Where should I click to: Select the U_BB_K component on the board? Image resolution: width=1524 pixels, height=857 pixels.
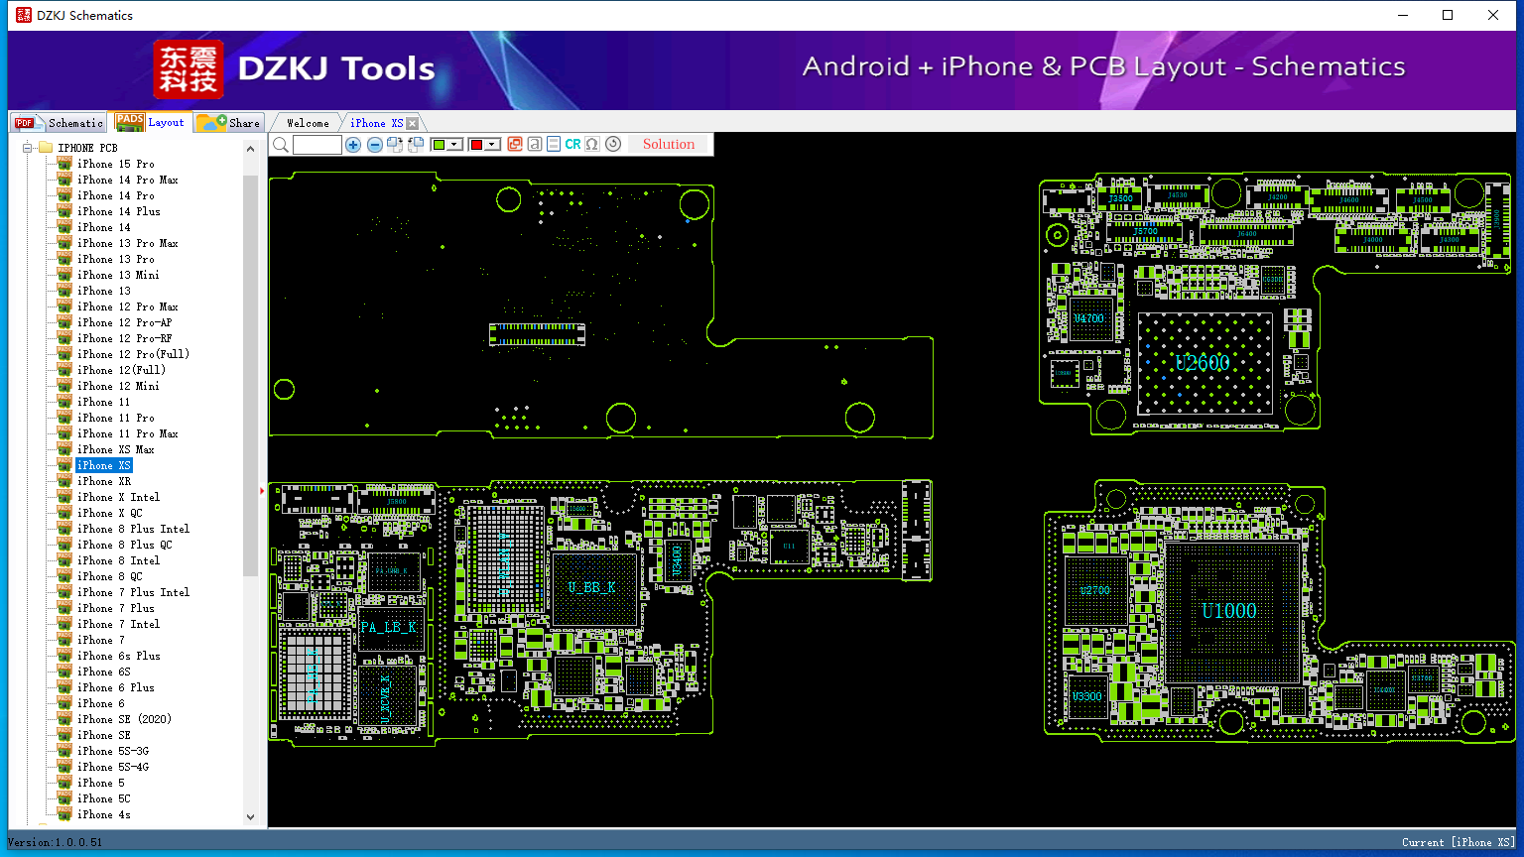pos(592,588)
